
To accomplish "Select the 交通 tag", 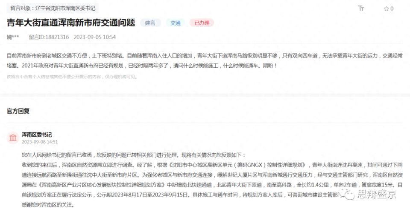I will pyautogui.click(x=176, y=23).
